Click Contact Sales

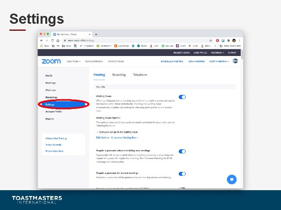point(116,61)
